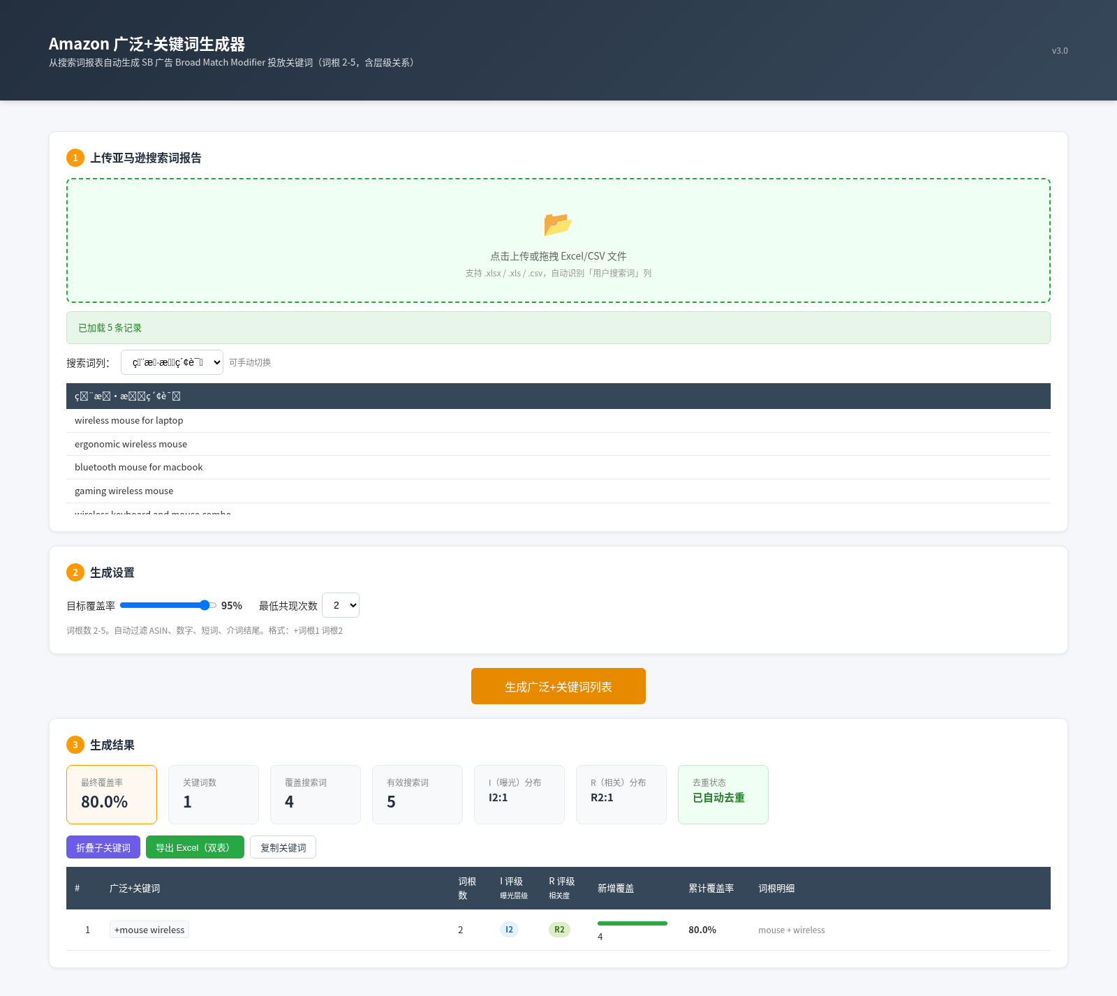Screen dimensions: 1117x996
Task: Click the I2 rating badge
Action: point(509,930)
